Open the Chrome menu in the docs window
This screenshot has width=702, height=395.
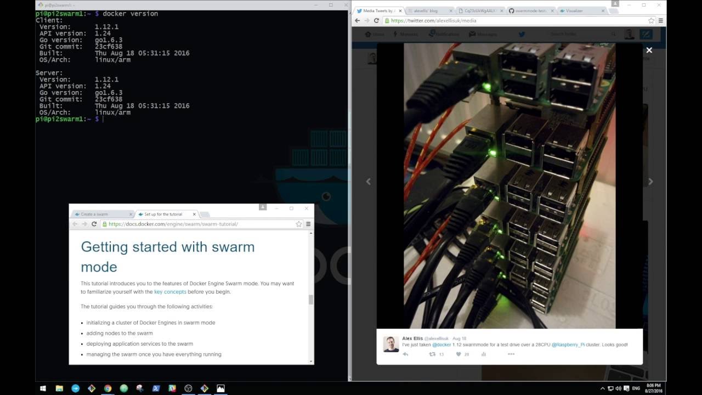pyautogui.click(x=308, y=224)
